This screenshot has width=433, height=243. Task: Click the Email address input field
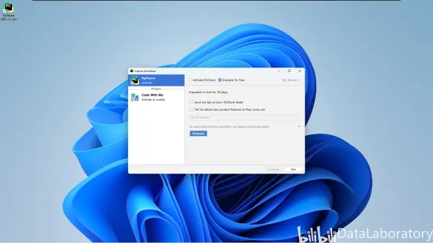(x=245, y=117)
